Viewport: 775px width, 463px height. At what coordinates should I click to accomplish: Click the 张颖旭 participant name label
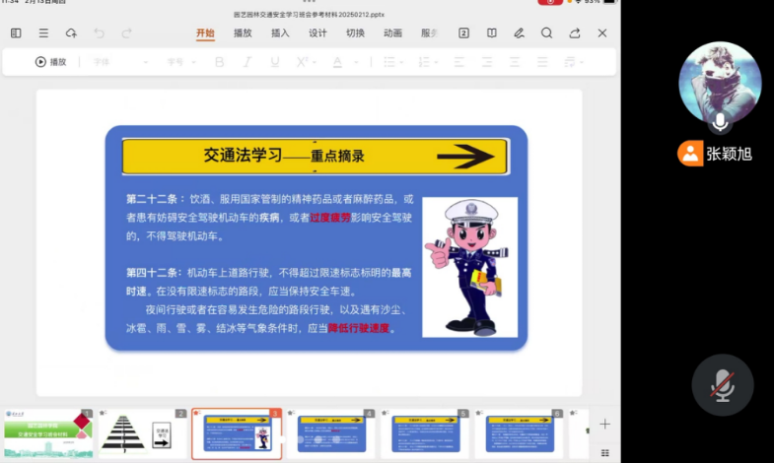tap(730, 154)
